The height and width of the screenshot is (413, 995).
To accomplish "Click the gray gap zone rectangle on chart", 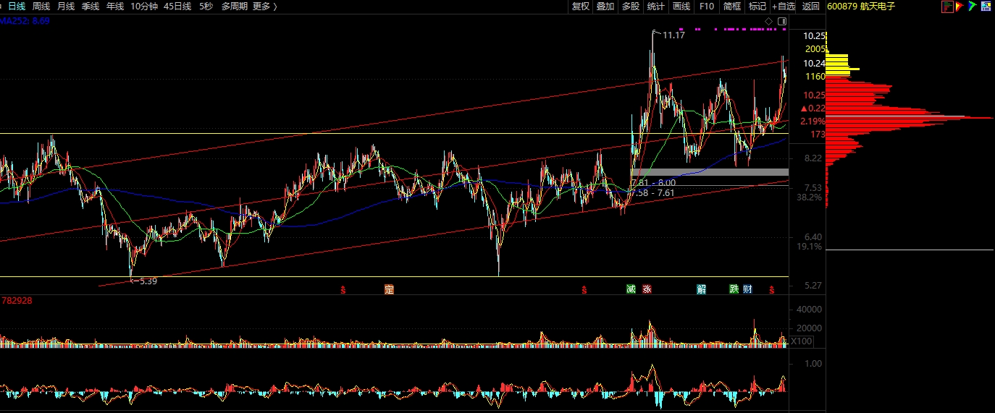I will tap(709, 172).
